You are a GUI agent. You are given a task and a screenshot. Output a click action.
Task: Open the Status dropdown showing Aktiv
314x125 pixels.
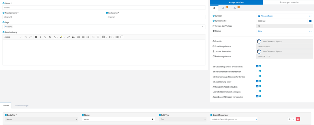click(x=284, y=31)
